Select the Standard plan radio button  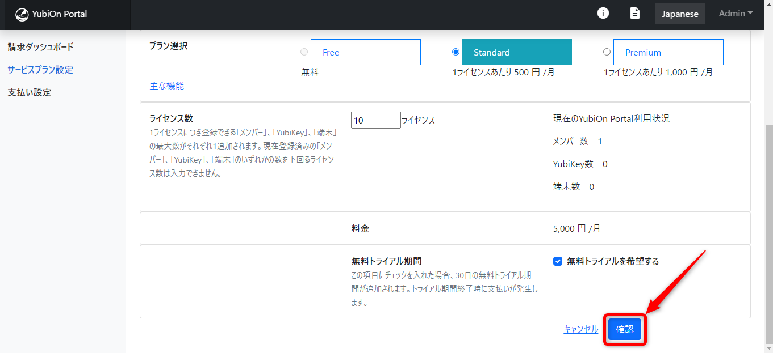456,52
